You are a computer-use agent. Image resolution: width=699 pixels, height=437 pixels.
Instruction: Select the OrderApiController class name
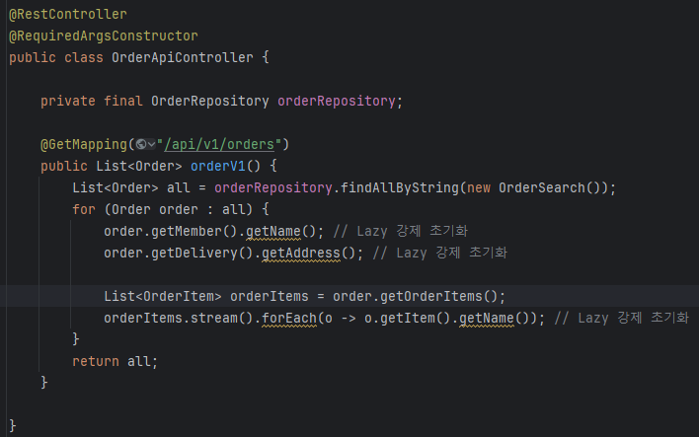183,57
